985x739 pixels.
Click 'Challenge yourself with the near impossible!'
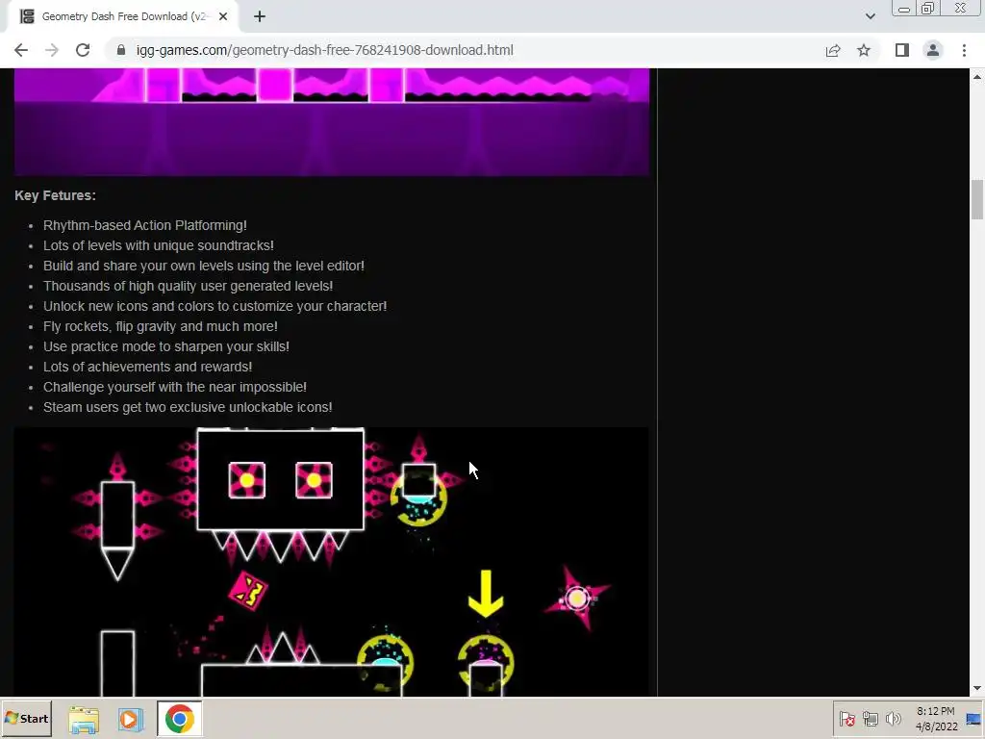(x=175, y=387)
